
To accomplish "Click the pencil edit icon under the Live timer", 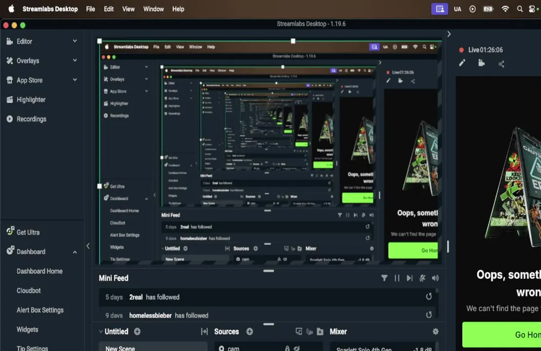I will pyautogui.click(x=462, y=63).
